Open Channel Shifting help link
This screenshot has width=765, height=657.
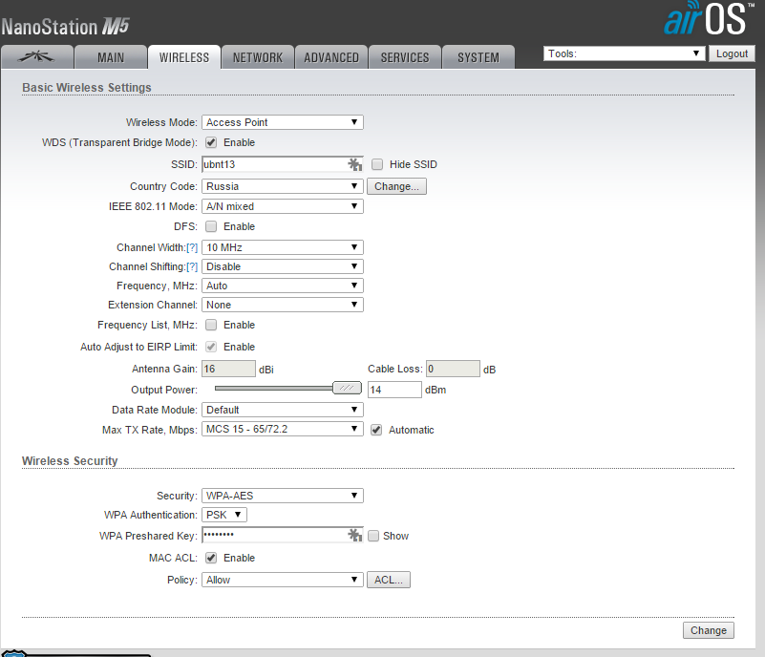(x=192, y=266)
